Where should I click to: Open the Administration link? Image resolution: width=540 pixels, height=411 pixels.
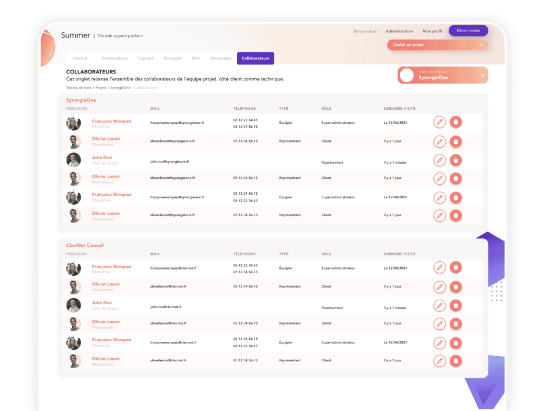(399, 31)
